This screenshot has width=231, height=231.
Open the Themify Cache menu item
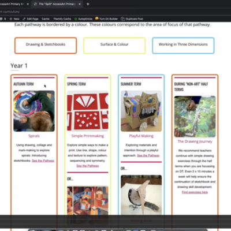pos(62,19)
